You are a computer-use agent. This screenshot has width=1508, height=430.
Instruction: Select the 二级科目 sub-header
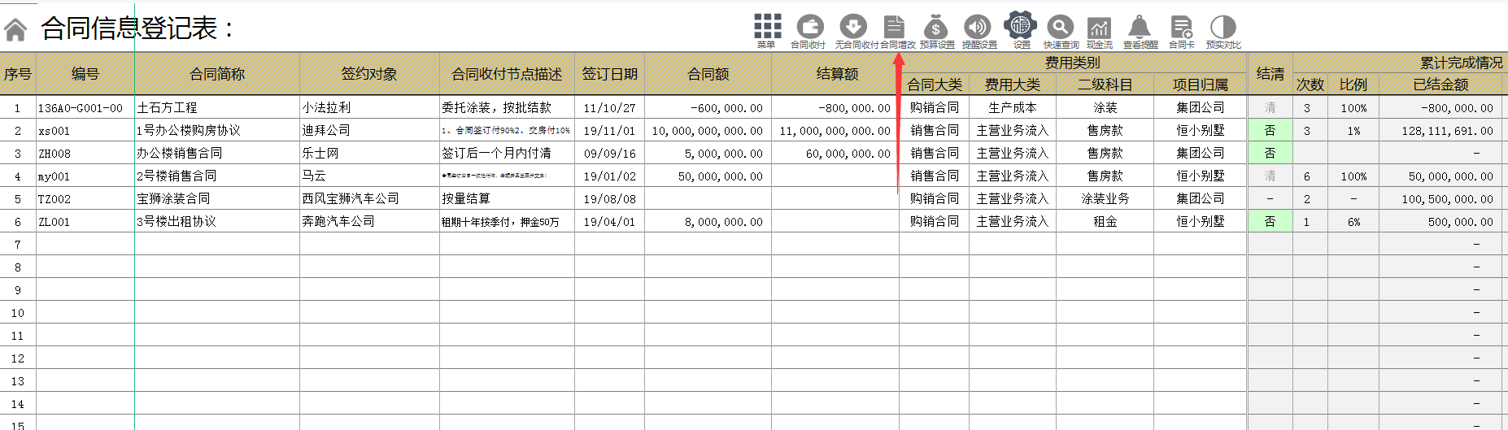(x=1105, y=85)
